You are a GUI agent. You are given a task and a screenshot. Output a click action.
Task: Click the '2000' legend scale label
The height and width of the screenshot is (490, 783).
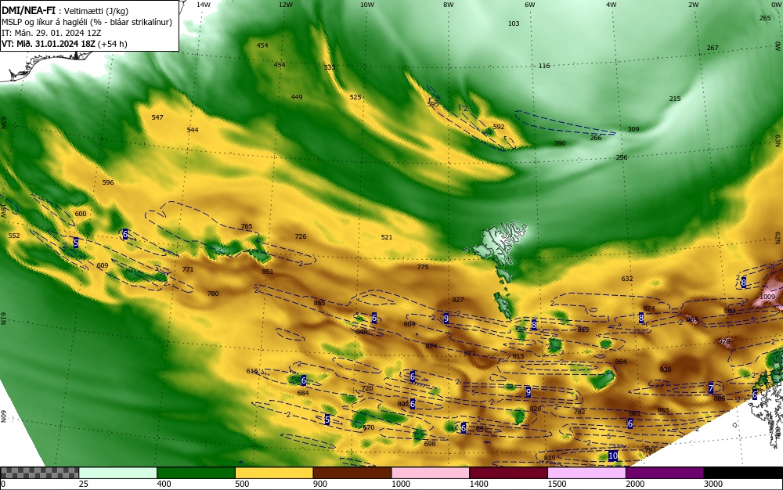635,484
